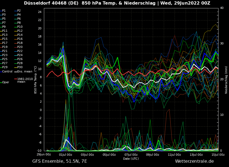
Task: Toggle the P16 legend item
Action: [x=20, y=39]
